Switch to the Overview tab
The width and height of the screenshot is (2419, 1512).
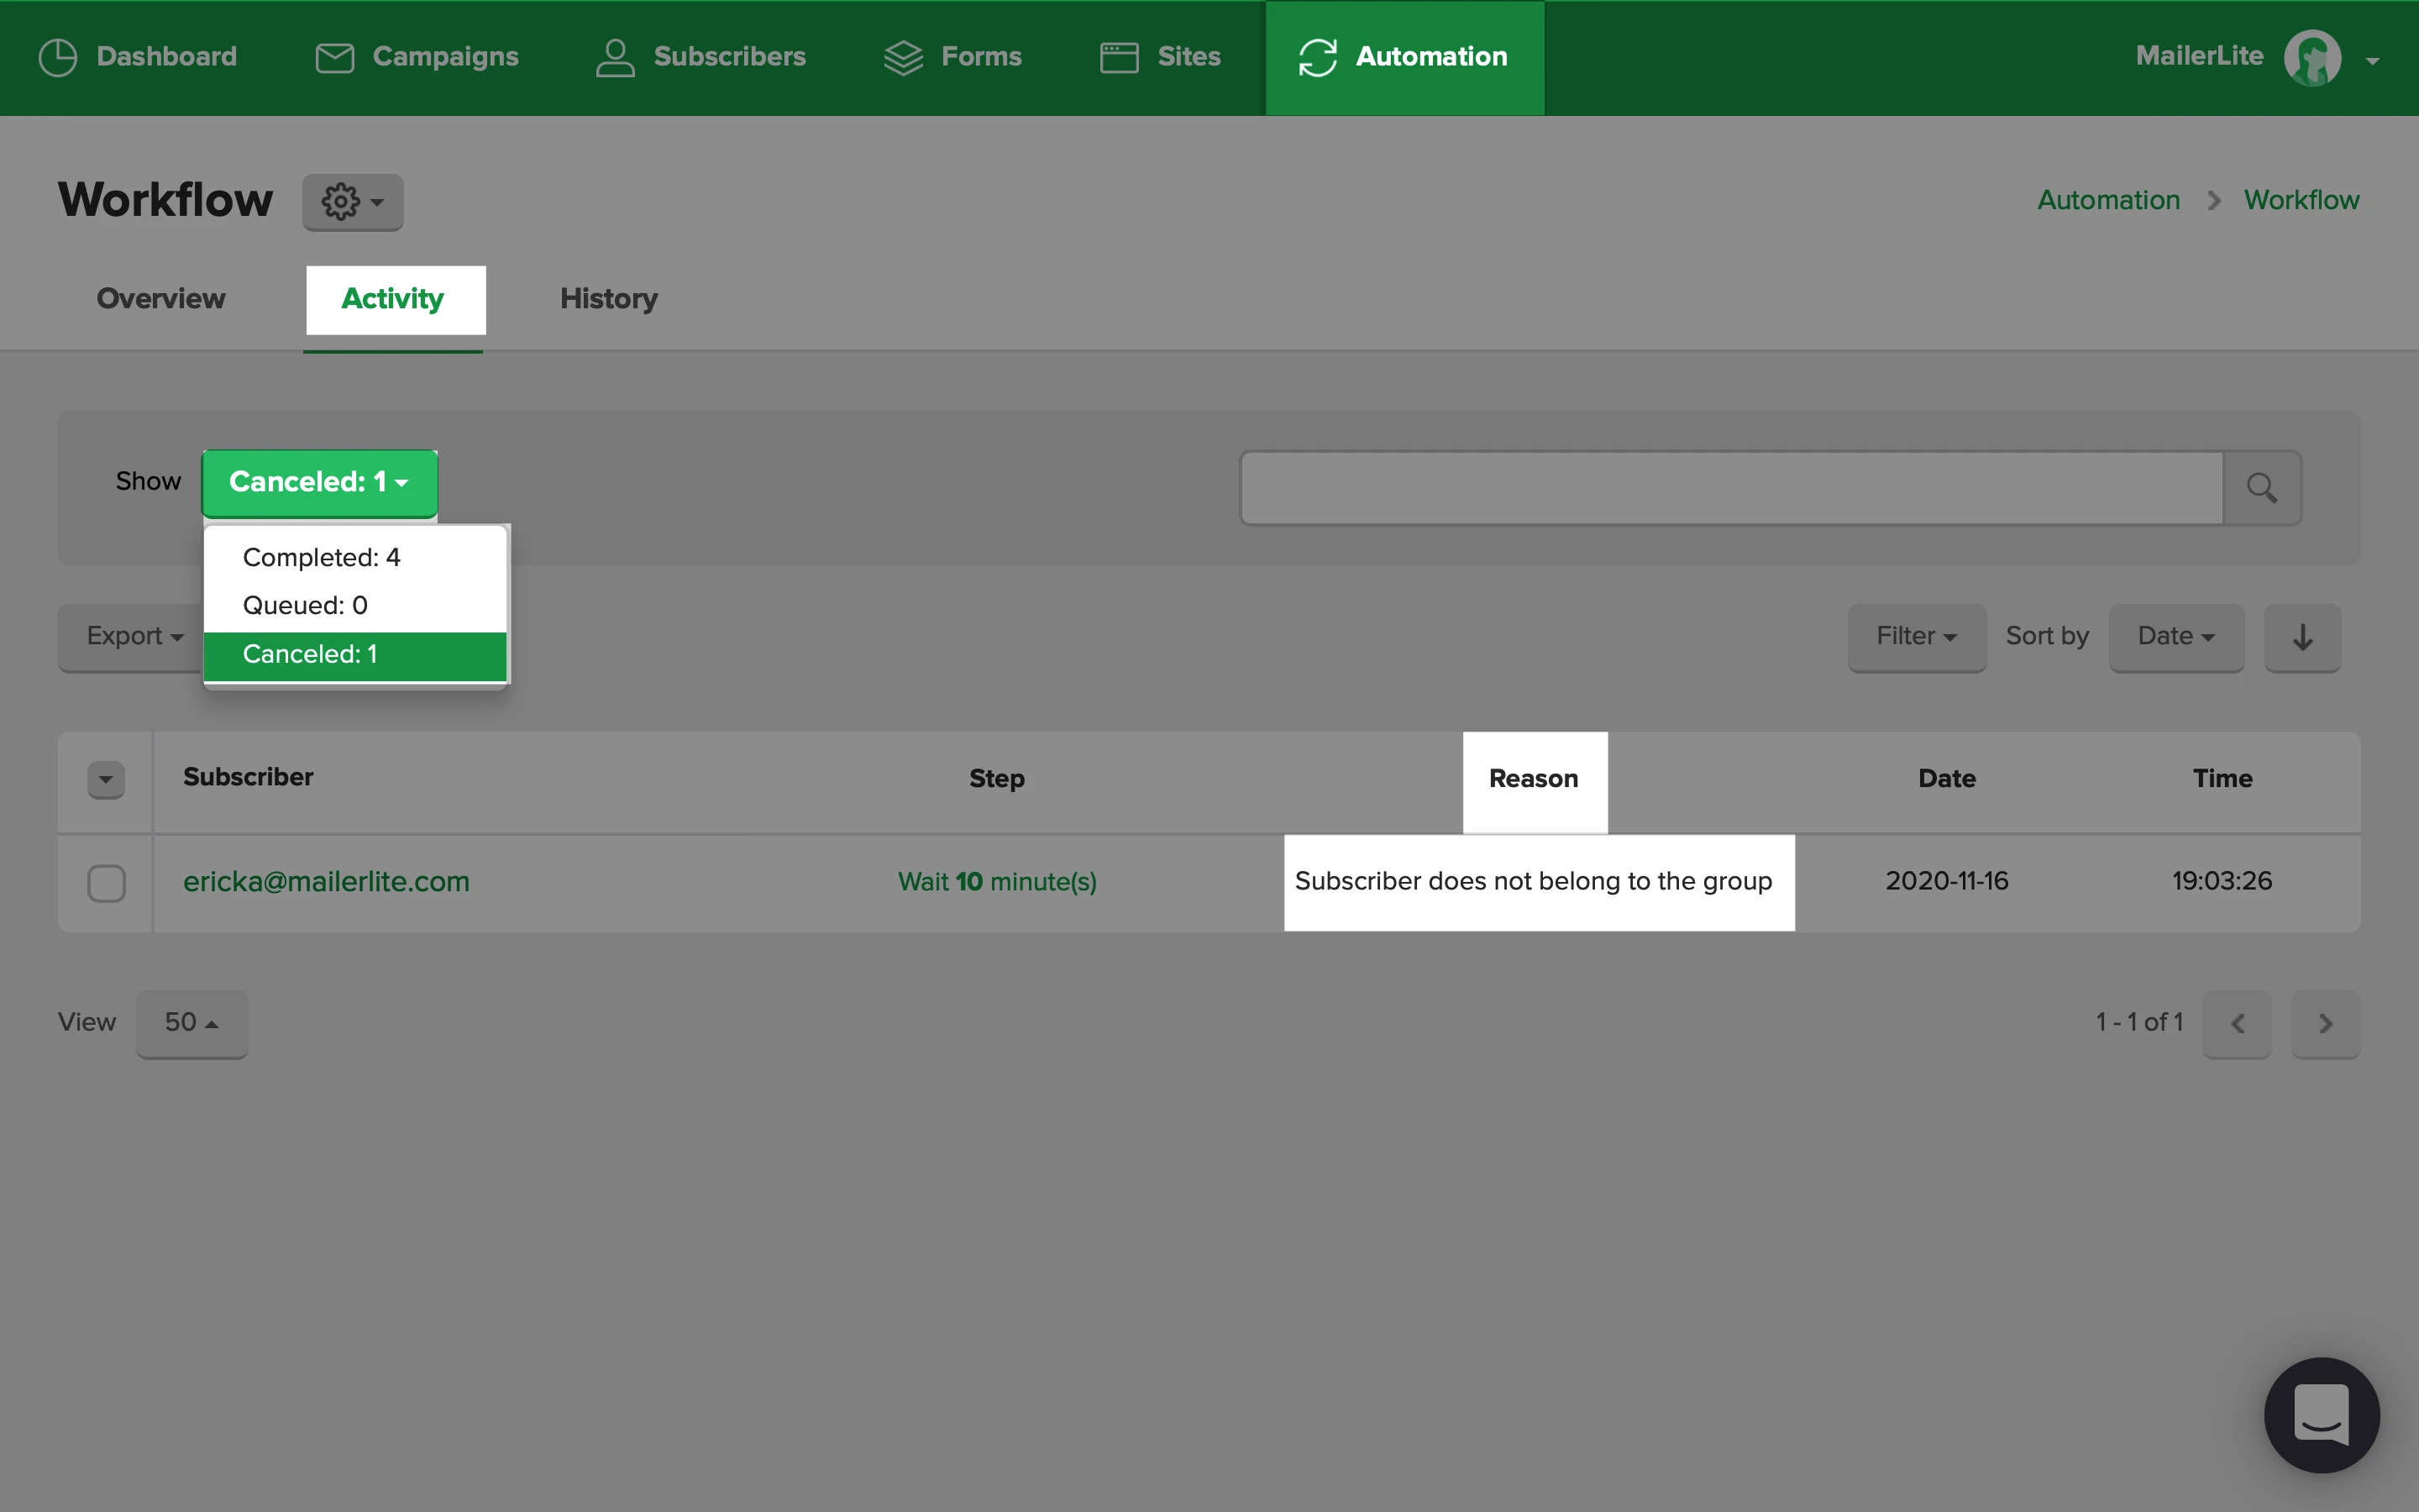(x=161, y=299)
